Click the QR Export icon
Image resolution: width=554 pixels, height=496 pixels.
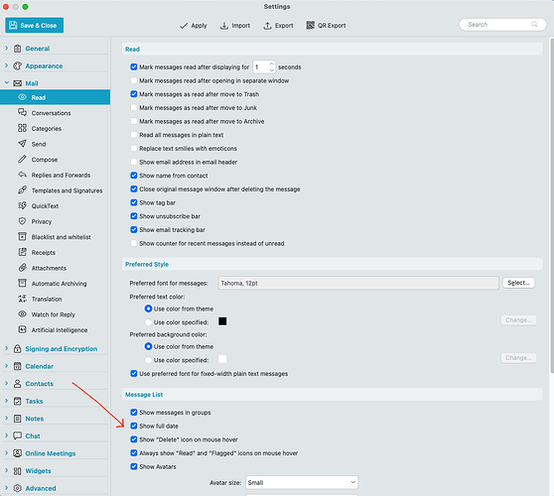point(310,25)
